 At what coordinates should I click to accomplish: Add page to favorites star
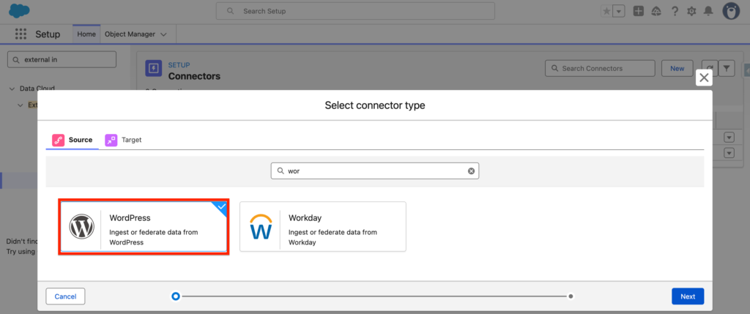tap(606, 11)
